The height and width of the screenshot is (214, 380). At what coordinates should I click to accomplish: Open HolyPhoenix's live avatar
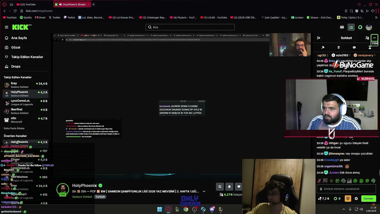click(x=63, y=190)
